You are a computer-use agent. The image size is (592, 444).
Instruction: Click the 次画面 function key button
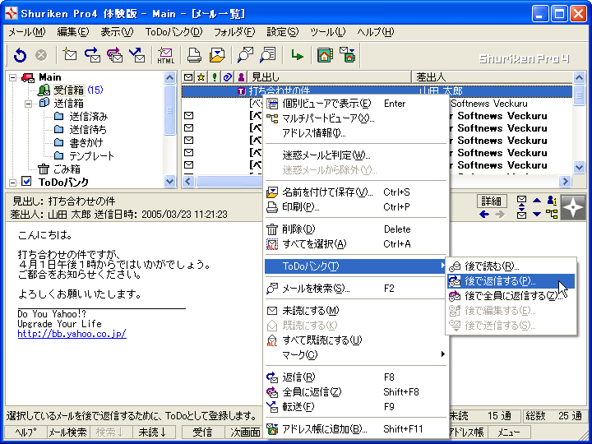245,432
